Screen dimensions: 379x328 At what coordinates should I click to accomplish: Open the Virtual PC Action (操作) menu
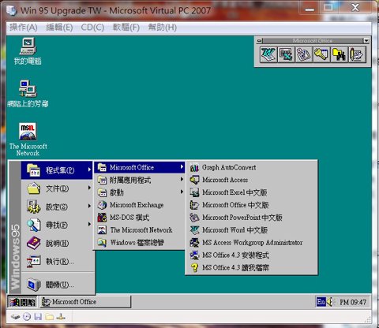click(x=24, y=27)
